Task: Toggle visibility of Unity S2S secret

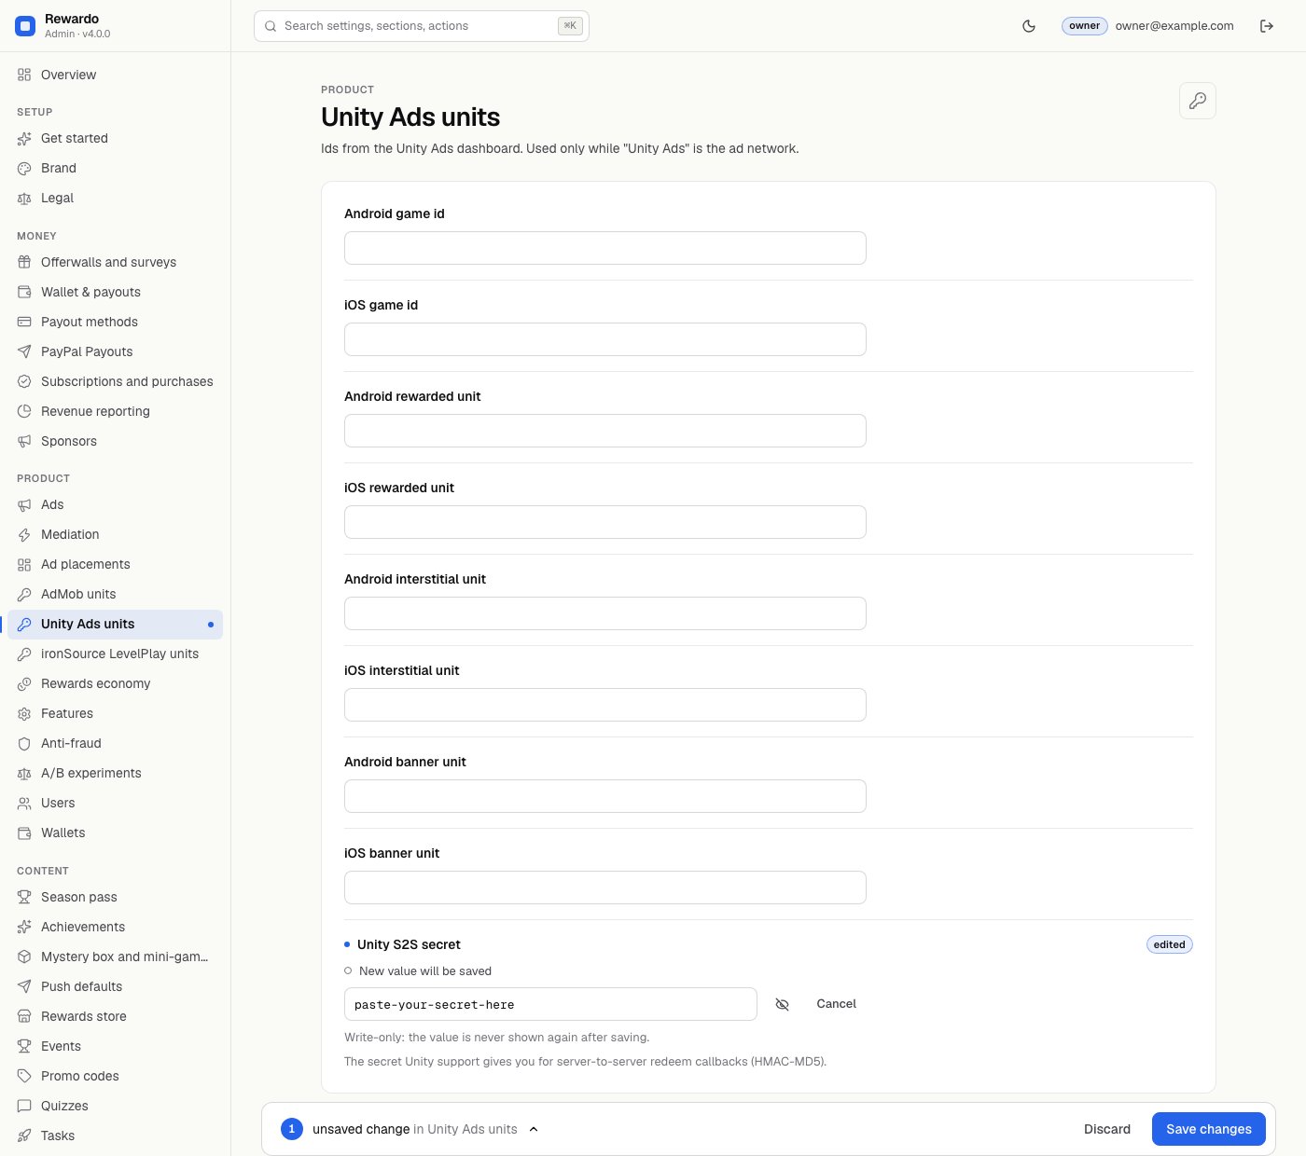Action: [x=783, y=1004]
